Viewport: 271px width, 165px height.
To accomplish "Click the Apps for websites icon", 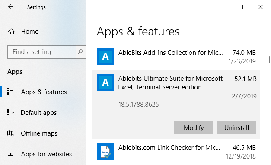I will tap(10, 154).
